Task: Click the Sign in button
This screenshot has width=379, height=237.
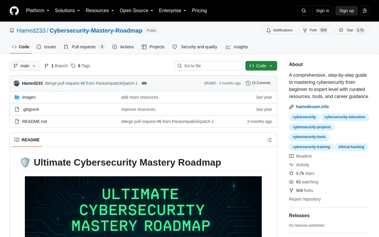Action: click(x=322, y=11)
